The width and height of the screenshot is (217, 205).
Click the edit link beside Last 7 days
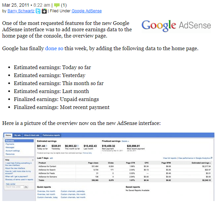click(51, 158)
